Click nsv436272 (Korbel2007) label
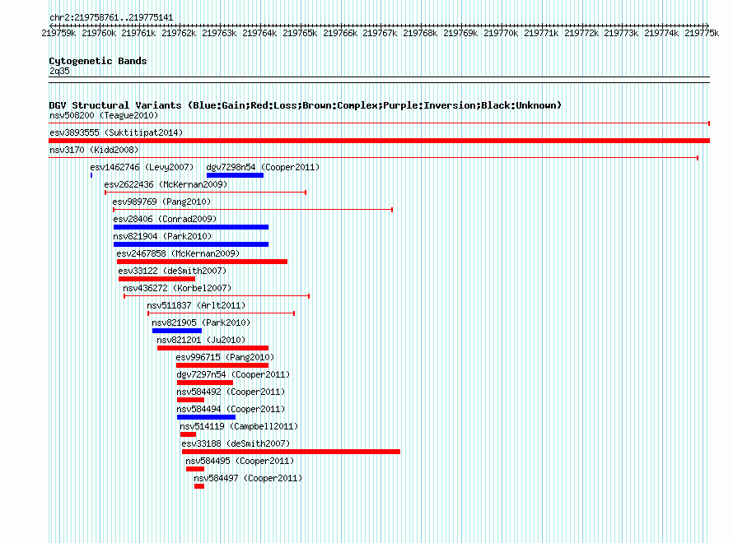The width and height of the screenshot is (733, 543). (177, 288)
